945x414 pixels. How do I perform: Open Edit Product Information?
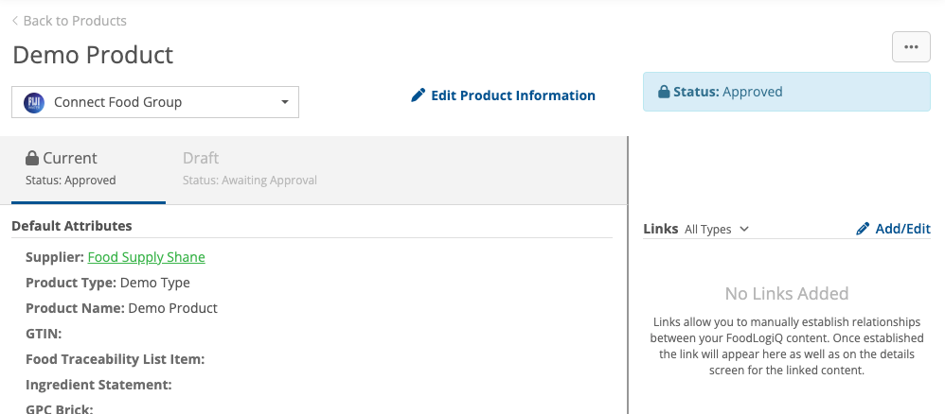[x=512, y=95]
